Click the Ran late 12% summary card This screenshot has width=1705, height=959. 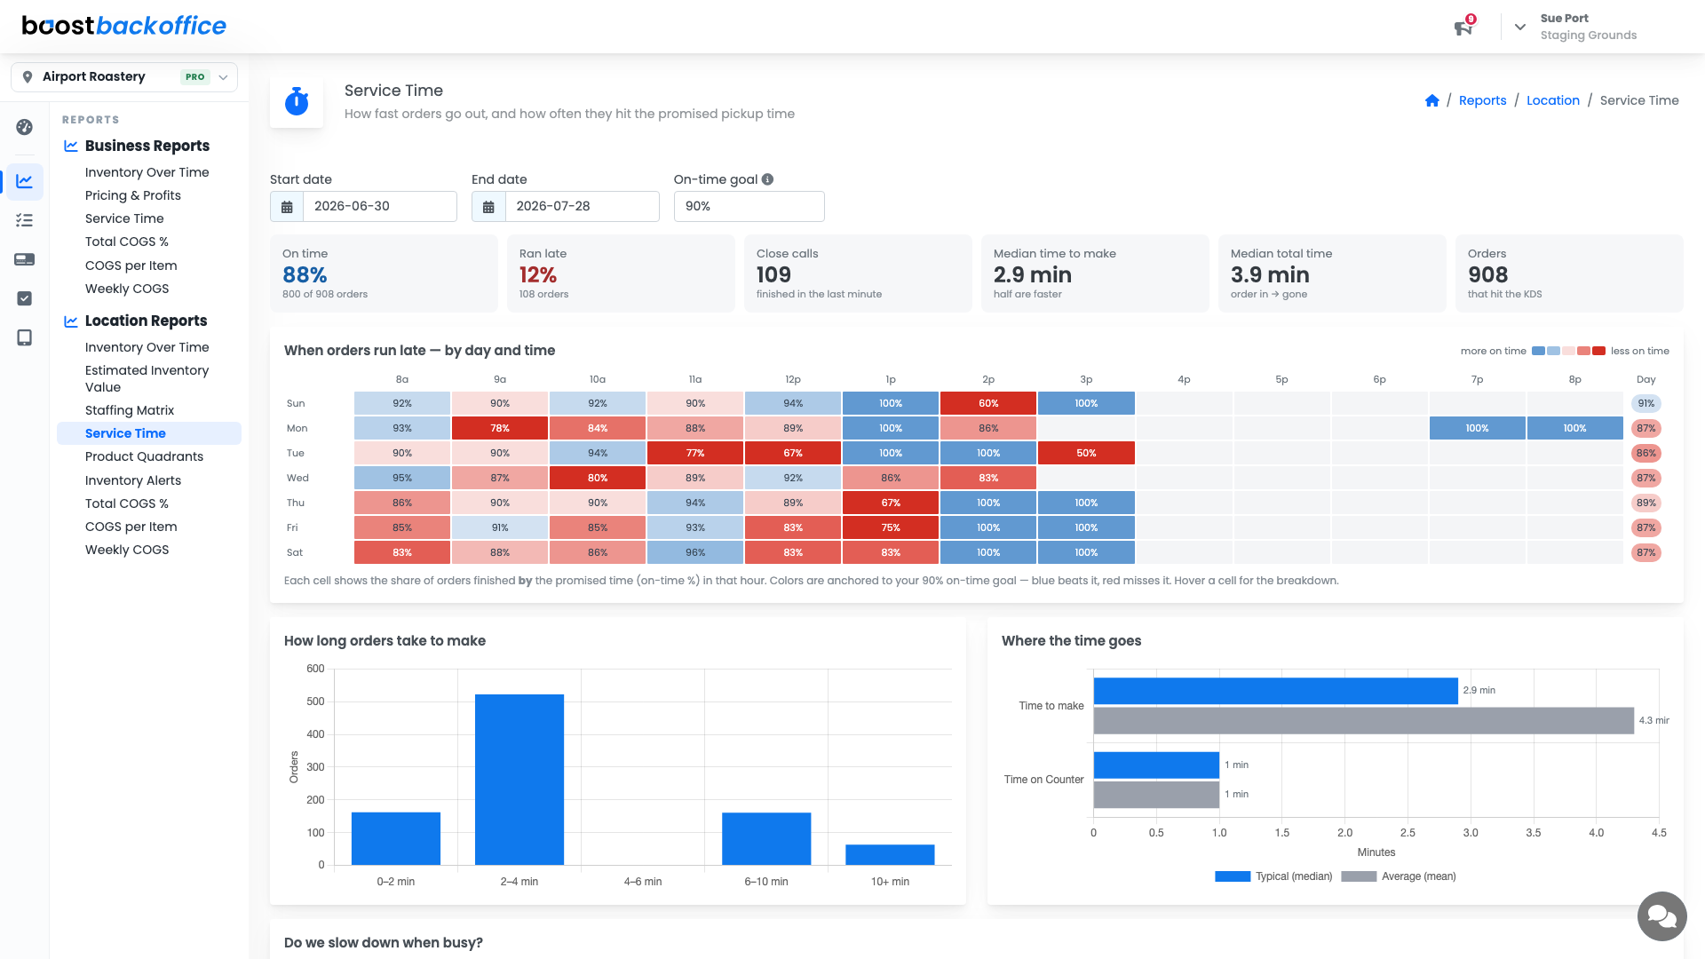coord(621,274)
